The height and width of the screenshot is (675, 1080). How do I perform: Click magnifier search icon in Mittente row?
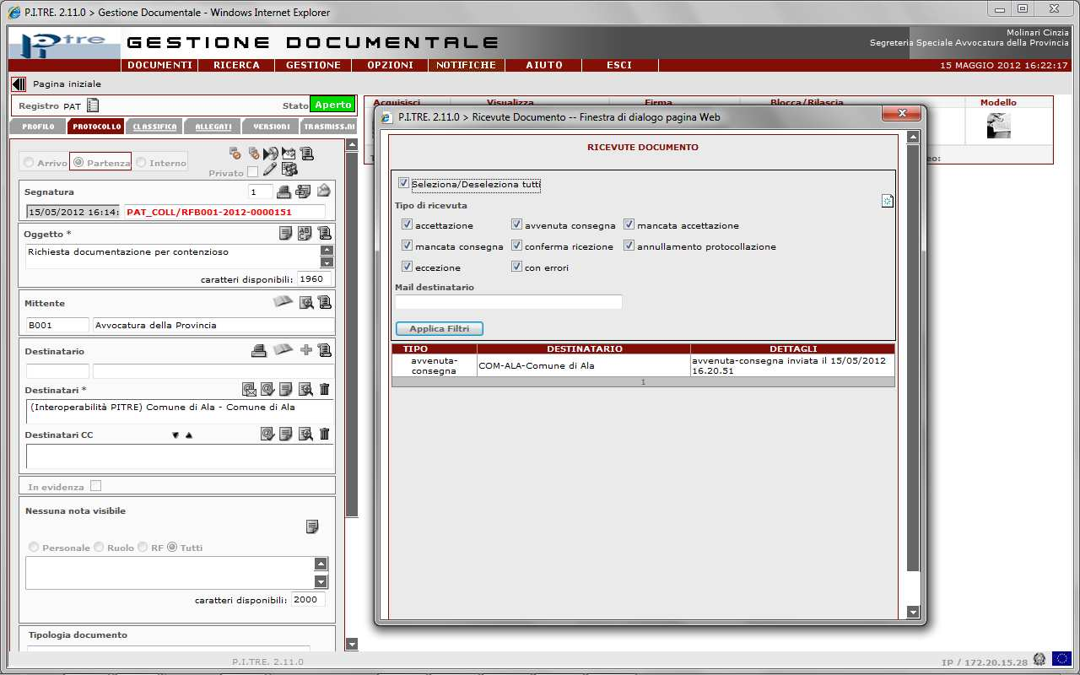click(x=305, y=302)
